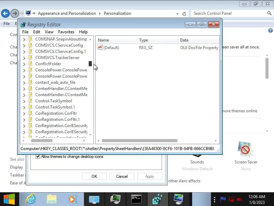The width and height of the screenshot is (274, 206).
Task: Click the search magnifier icon
Action: [269, 13]
